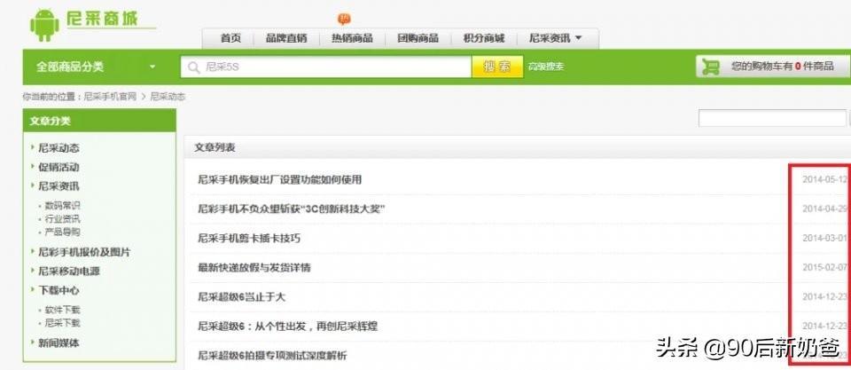The height and width of the screenshot is (370, 851).
Task: Go to the 团购商品 tab
Action: point(418,38)
